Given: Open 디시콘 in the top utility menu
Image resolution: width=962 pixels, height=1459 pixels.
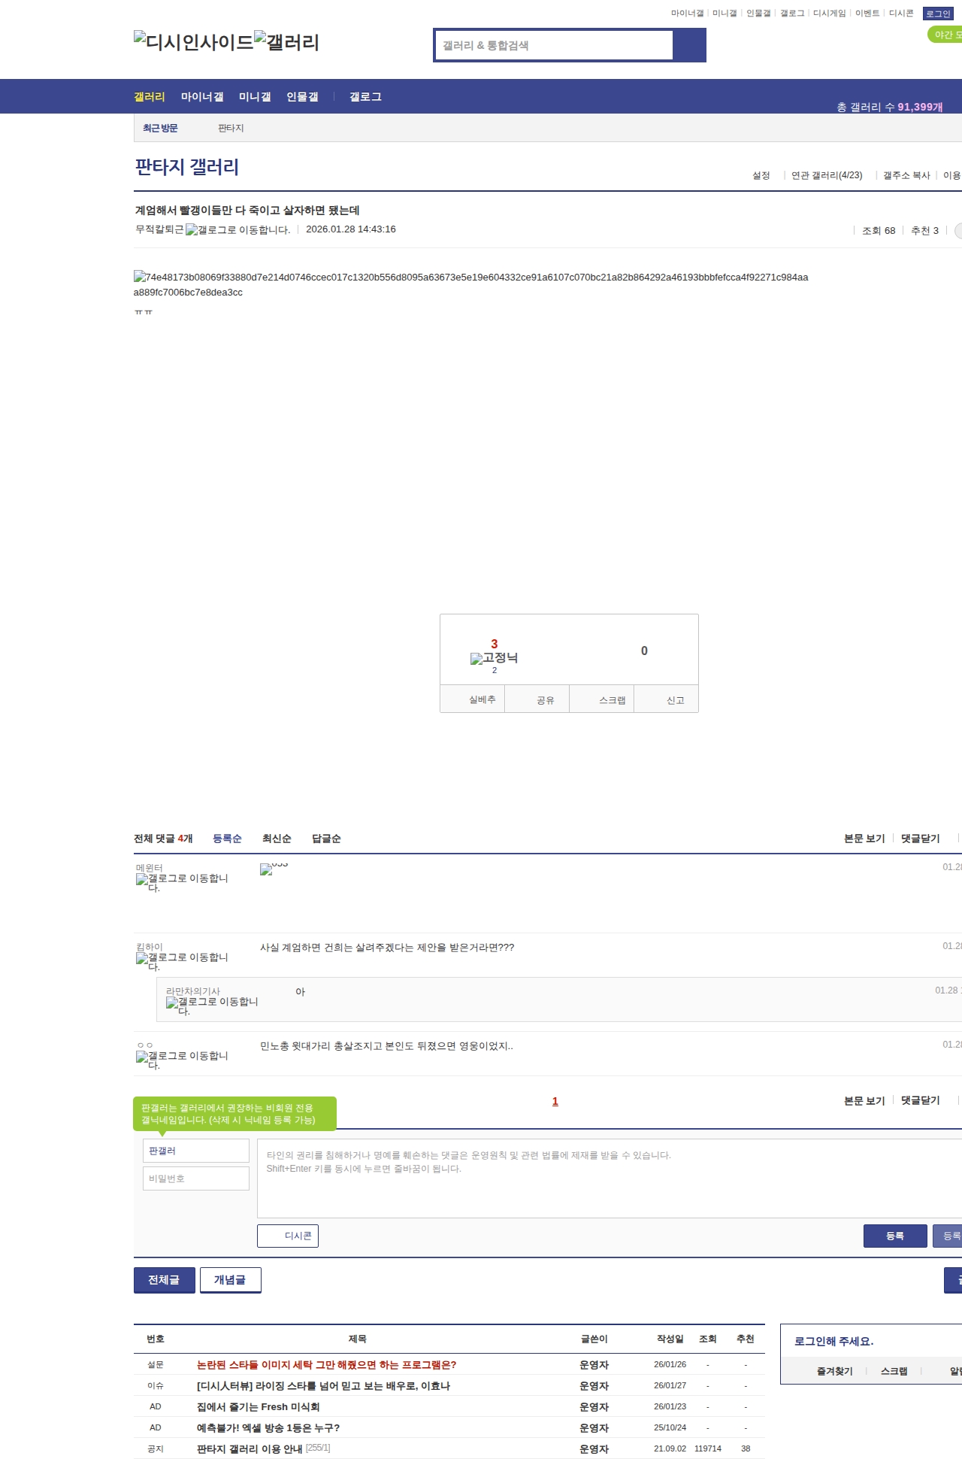Looking at the screenshot, I should click(x=901, y=14).
